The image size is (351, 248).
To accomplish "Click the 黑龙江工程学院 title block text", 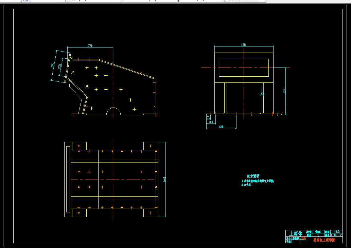I will (324, 240).
